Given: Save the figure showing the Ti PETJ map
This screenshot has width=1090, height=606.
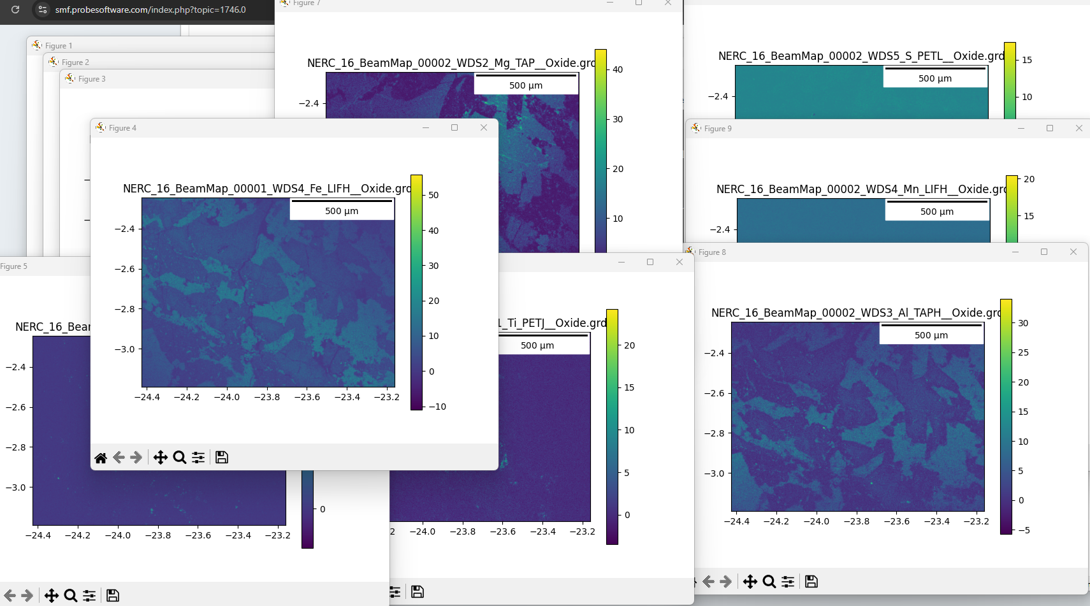Looking at the screenshot, I should 418,592.
